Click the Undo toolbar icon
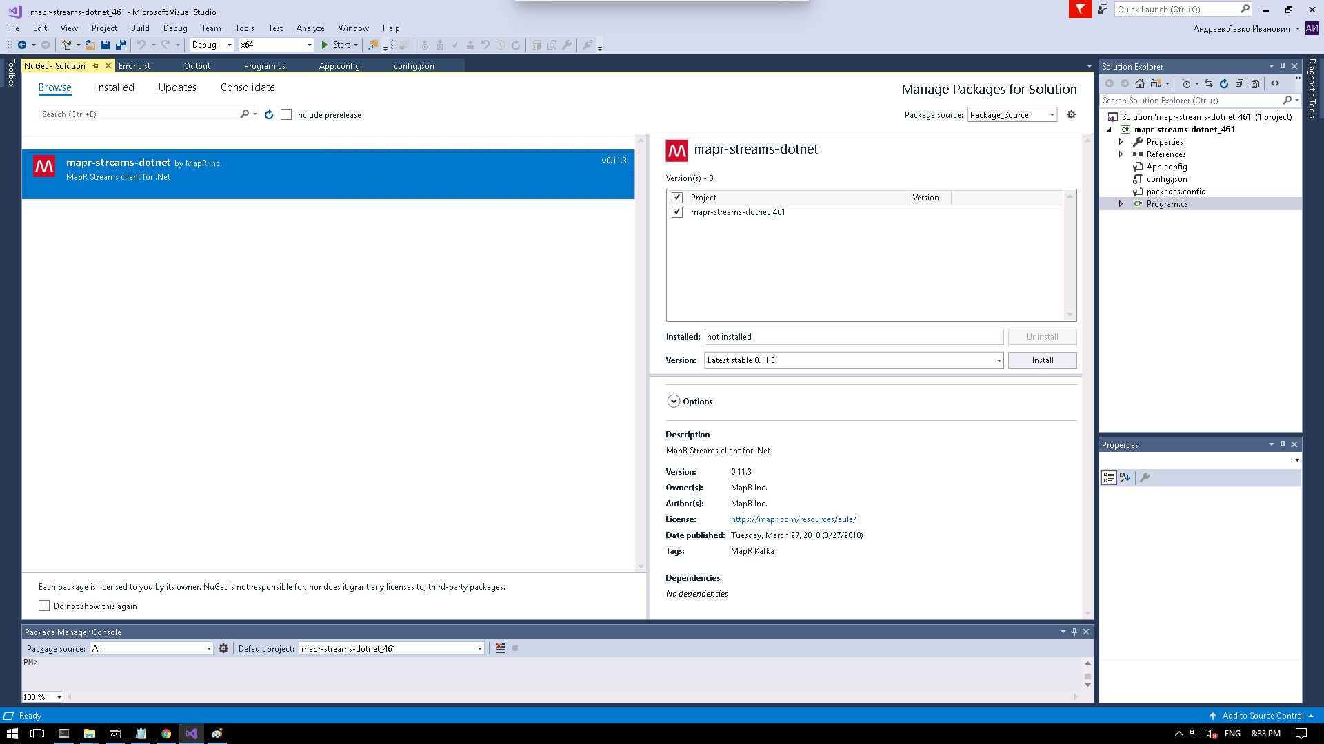The image size is (1324, 744). (141, 45)
